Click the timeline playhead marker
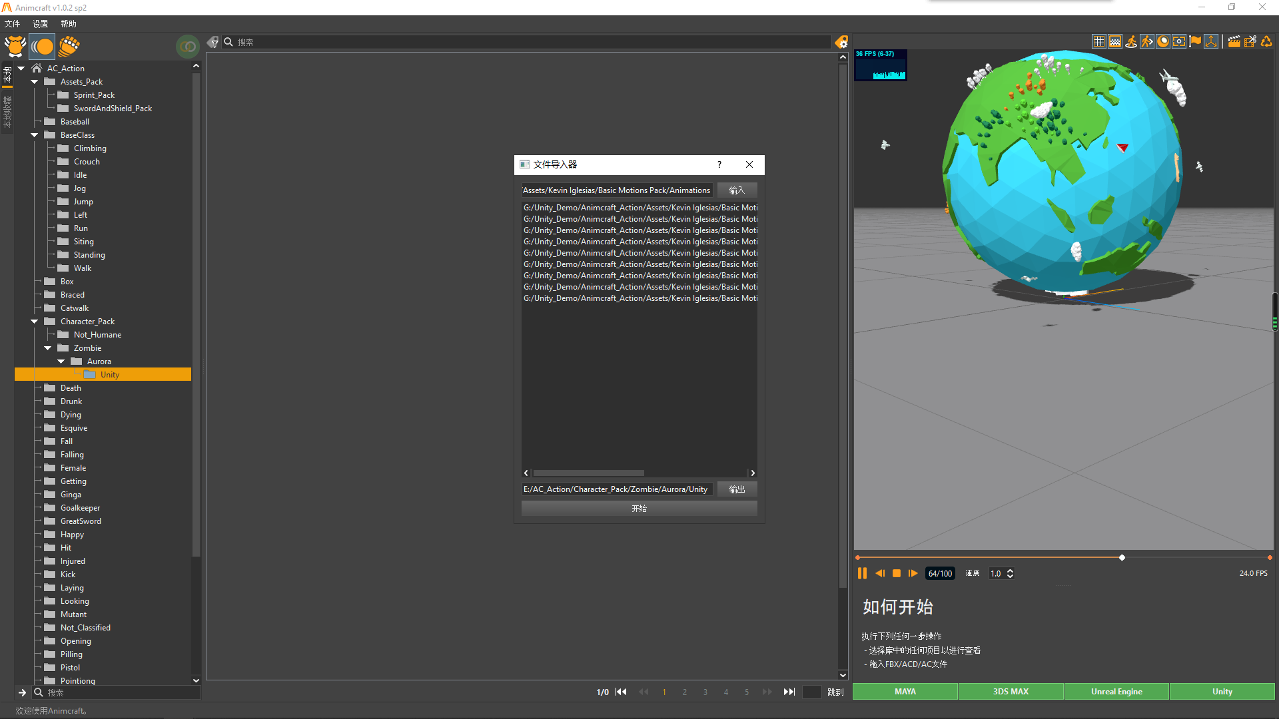Screen dimensions: 1279x719 tap(1122, 557)
